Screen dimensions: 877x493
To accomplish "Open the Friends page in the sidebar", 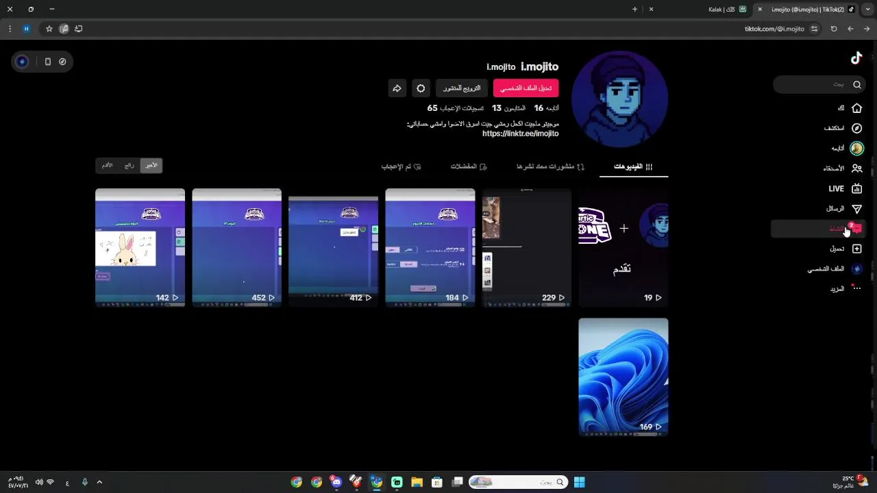I will (x=842, y=168).
